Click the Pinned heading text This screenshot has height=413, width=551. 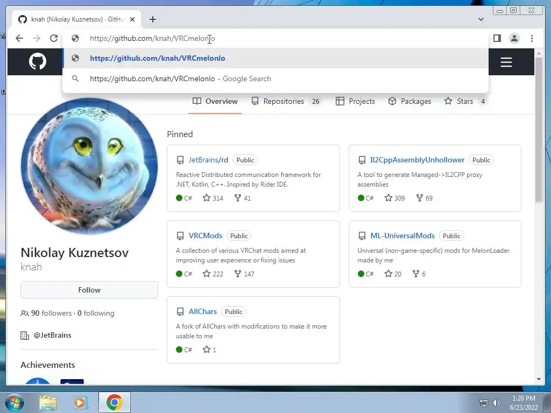[x=180, y=134]
